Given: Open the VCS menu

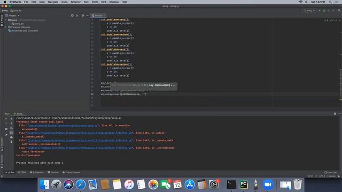Looking at the screenshot, I should 103,2.
